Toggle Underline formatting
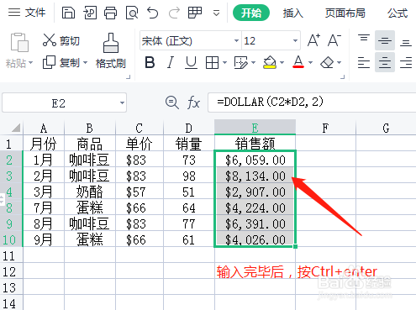The image size is (416, 310). 192,62
